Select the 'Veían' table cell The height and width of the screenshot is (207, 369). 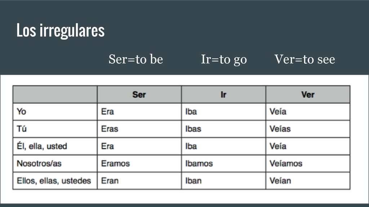308,181
